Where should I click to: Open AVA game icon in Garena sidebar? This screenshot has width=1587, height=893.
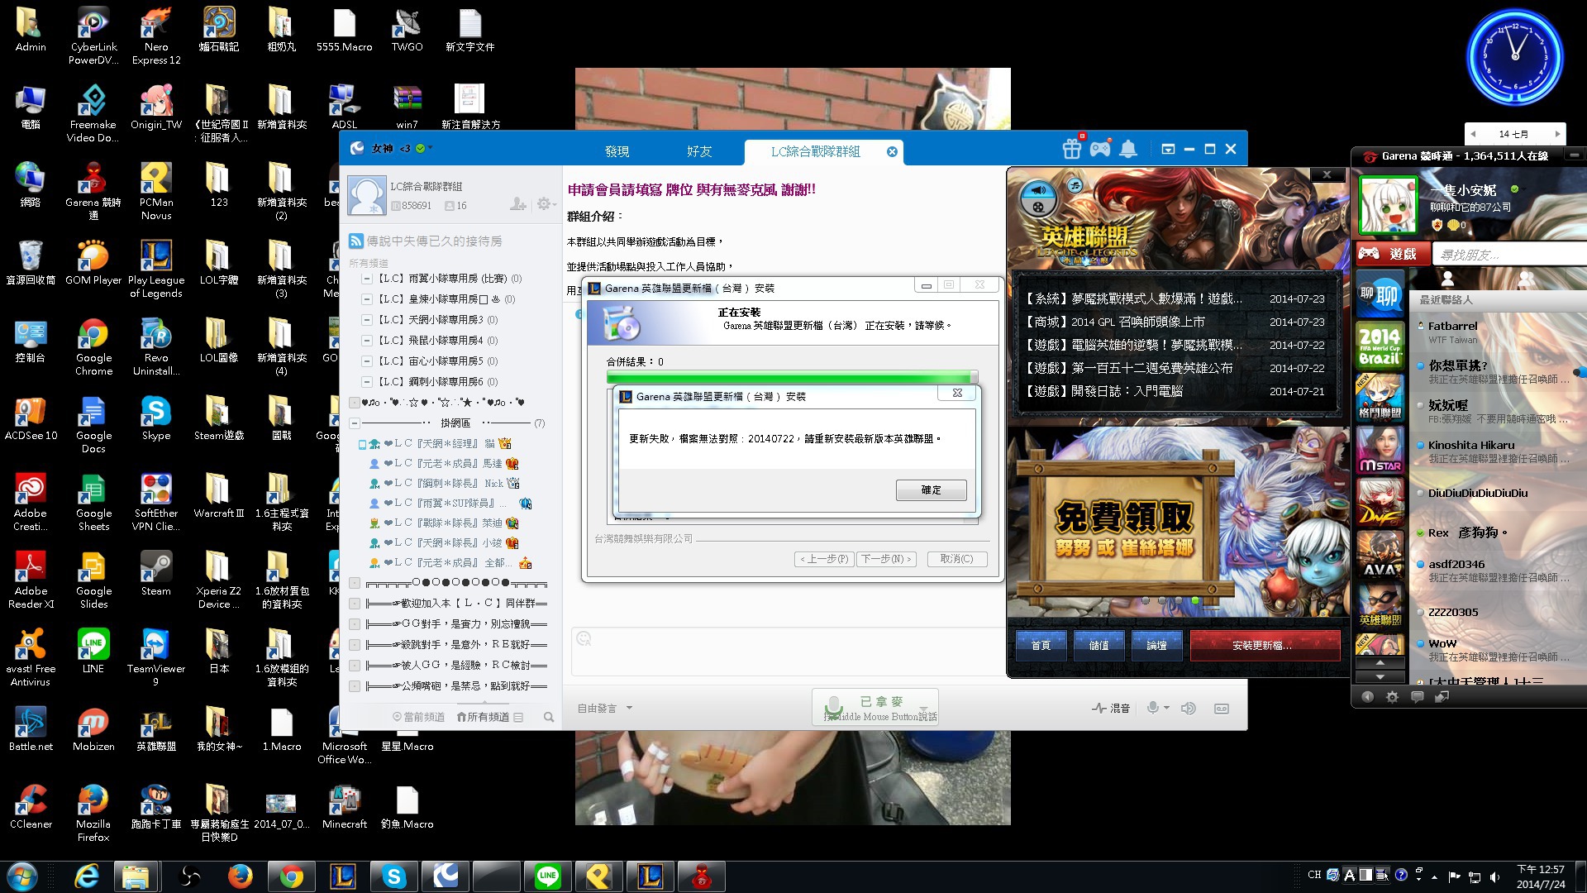point(1380,553)
